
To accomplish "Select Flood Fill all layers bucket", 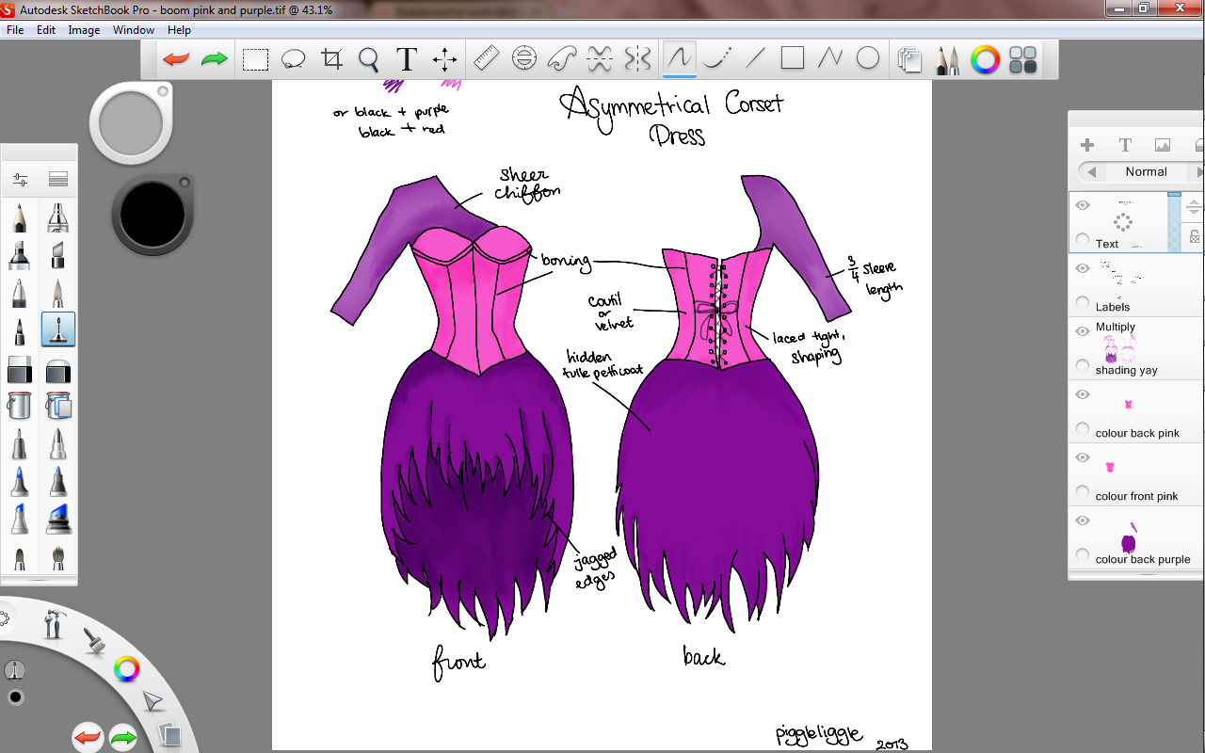I will (58, 406).
